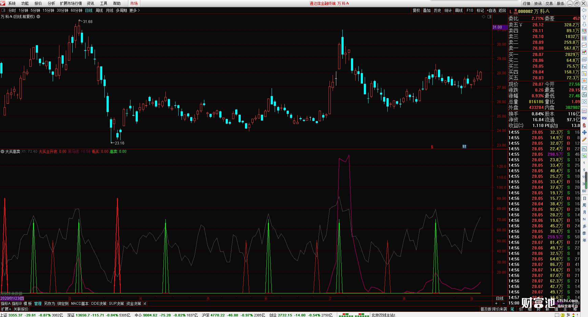The image size is (588, 317).
Task: Click the RSI indicator sidebar icon
Action: [584, 118]
